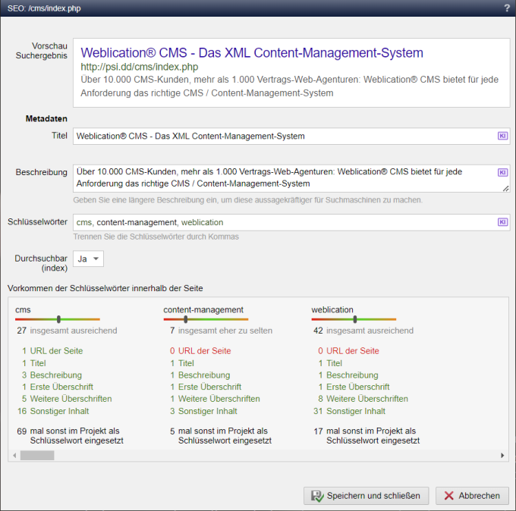Click '7 insgesamt eher zu selten' text

221,331
